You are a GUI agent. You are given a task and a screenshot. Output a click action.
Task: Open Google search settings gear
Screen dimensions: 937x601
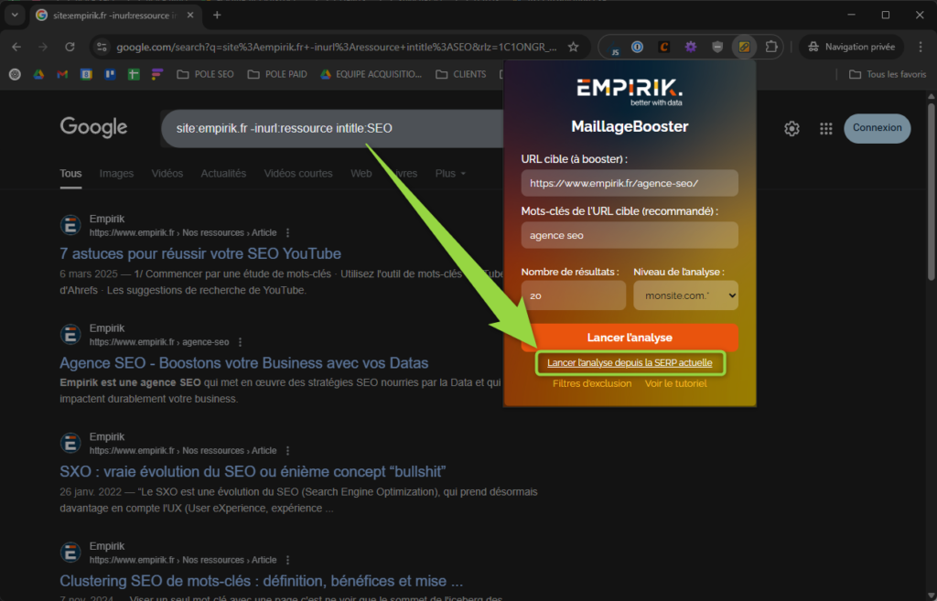792,128
